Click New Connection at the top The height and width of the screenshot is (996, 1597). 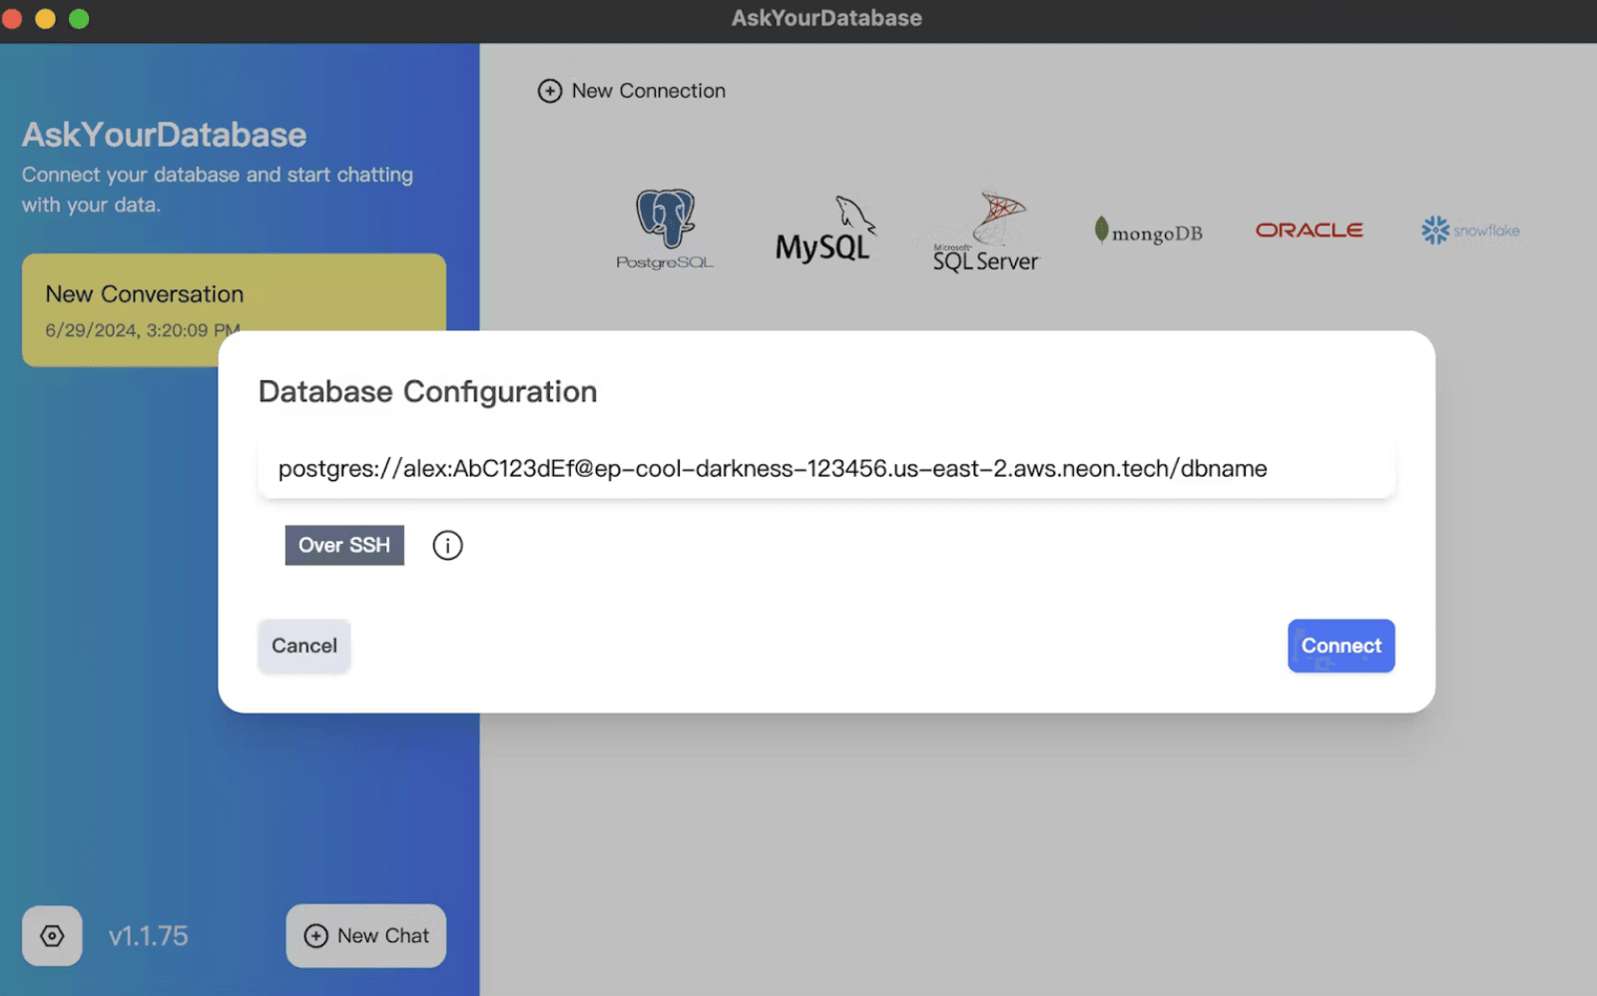click(x=632, y=91)
